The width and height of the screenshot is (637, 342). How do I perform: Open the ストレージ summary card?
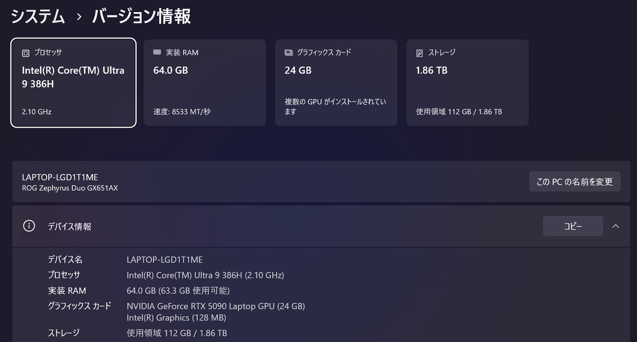pyautogui.click(x=467, y=83)
